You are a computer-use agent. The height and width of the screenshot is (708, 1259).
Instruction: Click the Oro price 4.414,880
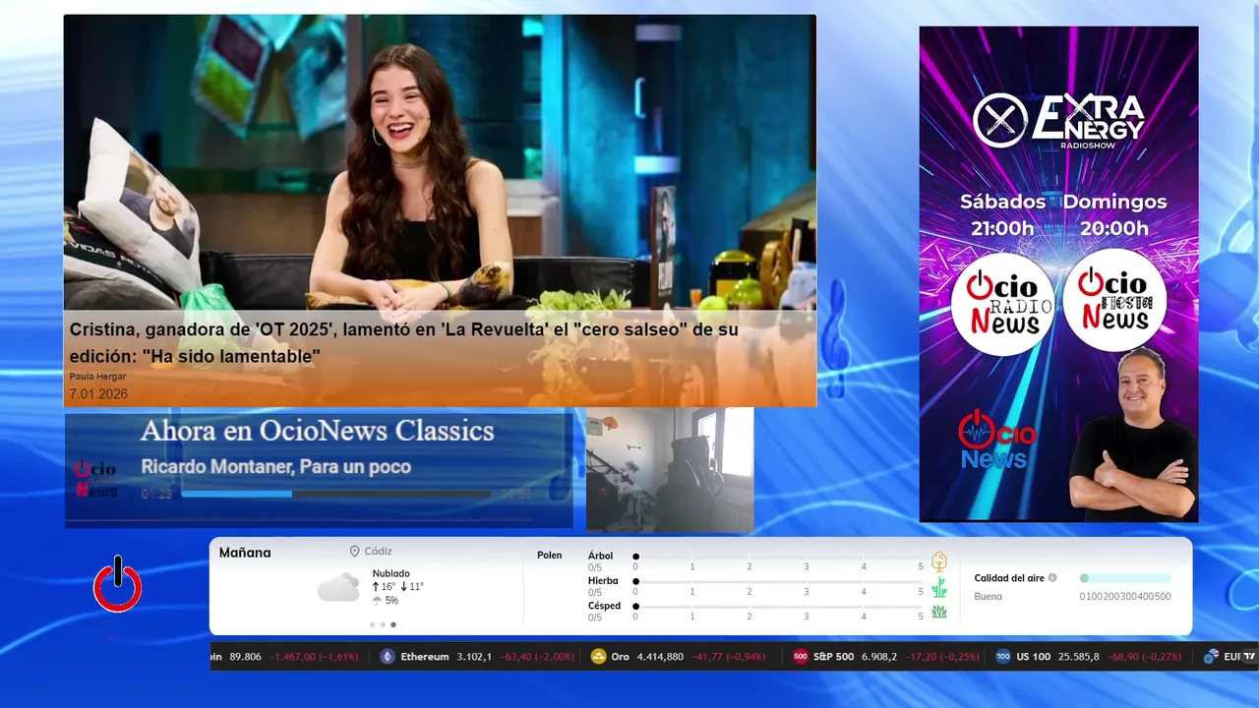(660, 657)
